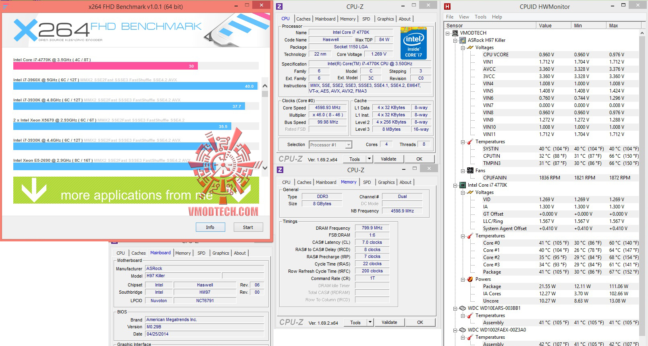Click the Min column header
The height and width of the screenshot is (346, 648).
pos(589,25)
